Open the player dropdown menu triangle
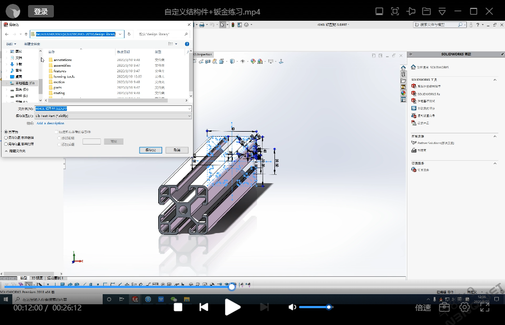Image resolution: width=505 pixels, height=325 pixels. (442, 12)
